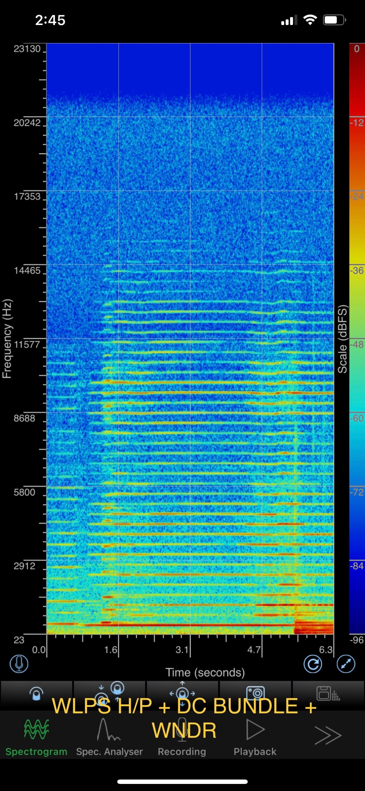Click the Time (seconds) axis label
The height and width of the screenshot is (791, 365).
coord(205,672)
